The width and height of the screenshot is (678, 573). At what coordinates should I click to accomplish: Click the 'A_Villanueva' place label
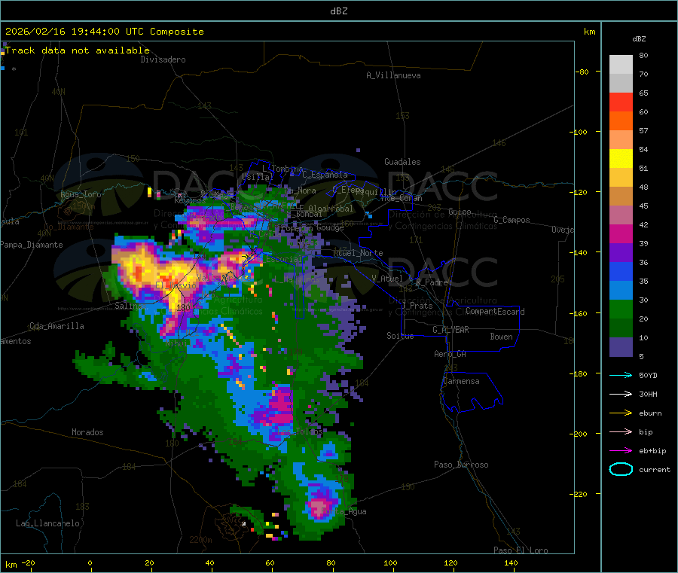click(393, 75)
